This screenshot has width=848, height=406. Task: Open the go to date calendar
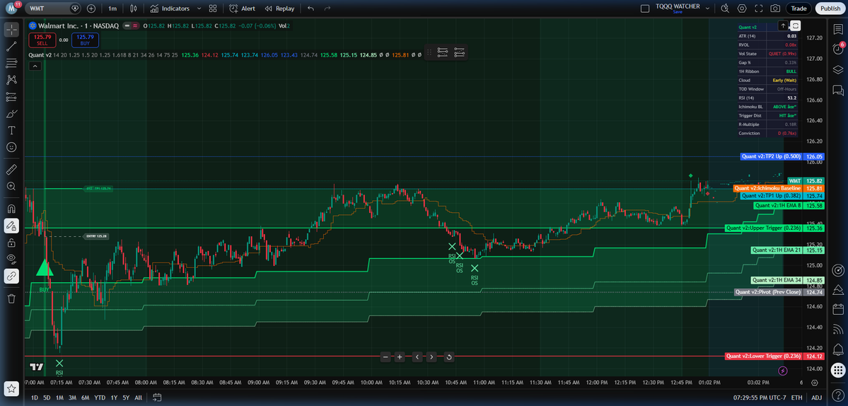tap(157, 398)
